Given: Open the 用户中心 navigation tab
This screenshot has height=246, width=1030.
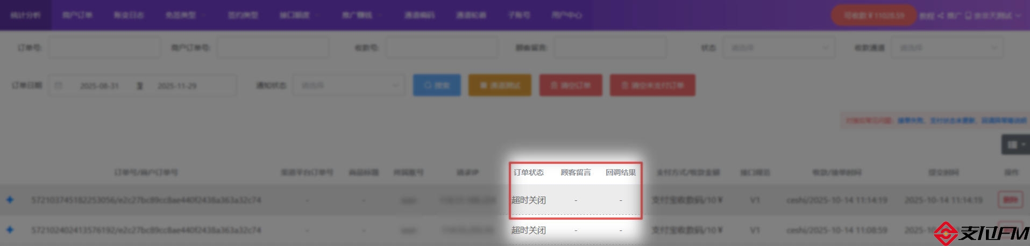Looking at the screenshot, I should [x=566, y=15].
